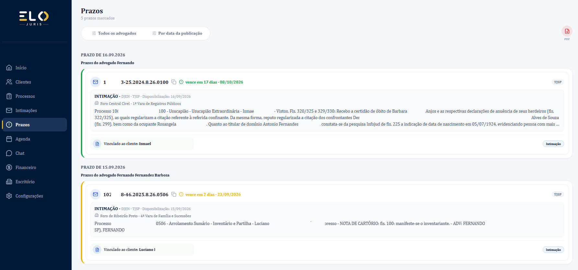
Task: Click 'Prazos do advogado Fernando Fernandes Barbosa'
Action: (x=125, y=175)
